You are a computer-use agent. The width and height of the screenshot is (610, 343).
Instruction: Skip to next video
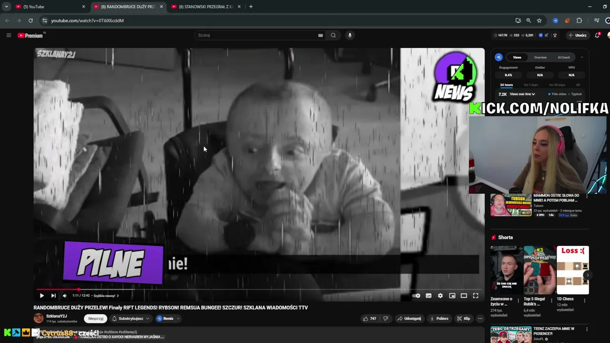point(53,296)
